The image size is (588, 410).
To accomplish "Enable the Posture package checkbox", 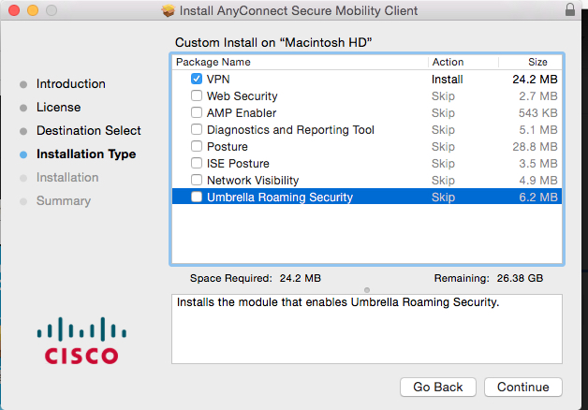I will pos(197,146).
